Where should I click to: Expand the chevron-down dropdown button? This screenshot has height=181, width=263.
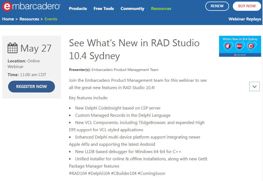tap(254, 87)
